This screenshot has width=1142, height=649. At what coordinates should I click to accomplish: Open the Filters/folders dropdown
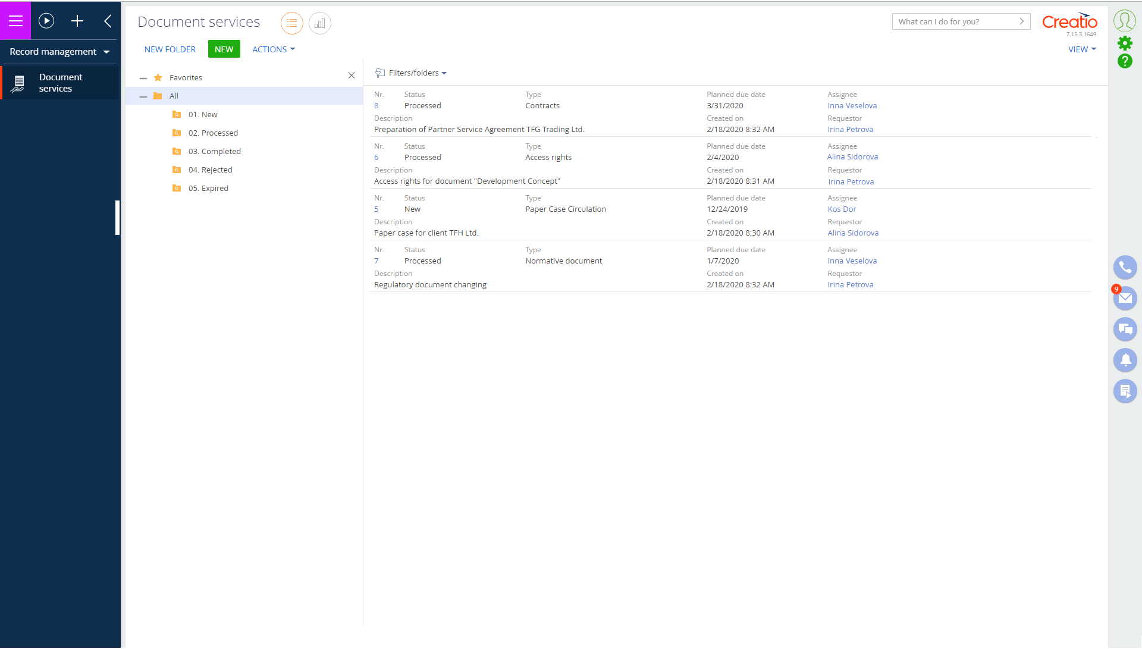point(417,73)
